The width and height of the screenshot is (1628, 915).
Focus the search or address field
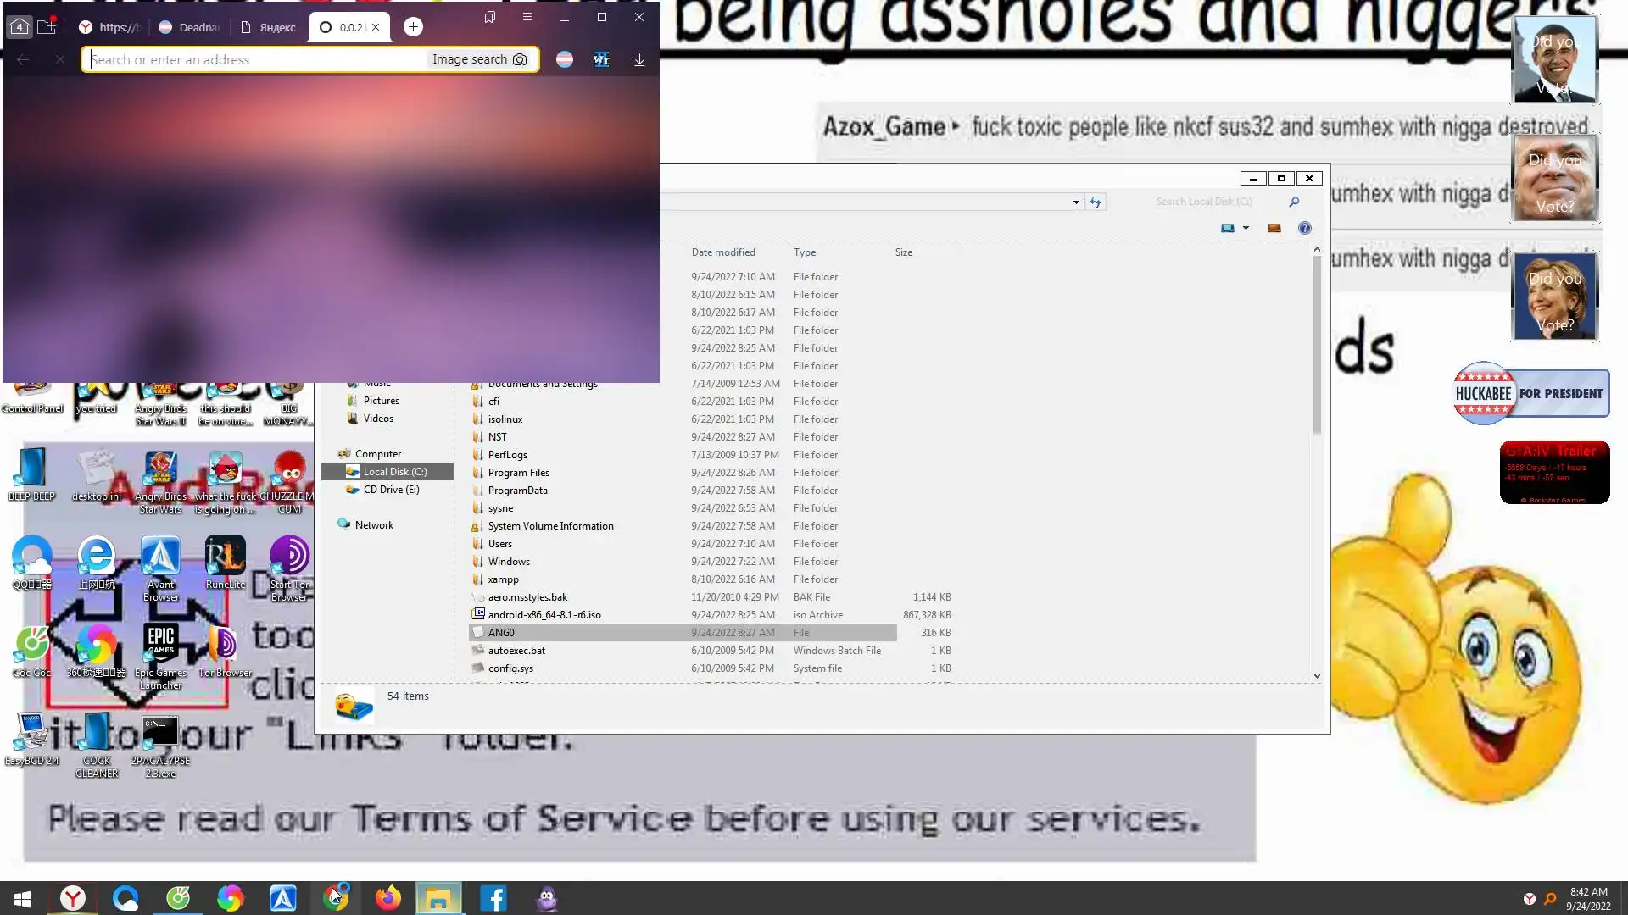[254, 59]
